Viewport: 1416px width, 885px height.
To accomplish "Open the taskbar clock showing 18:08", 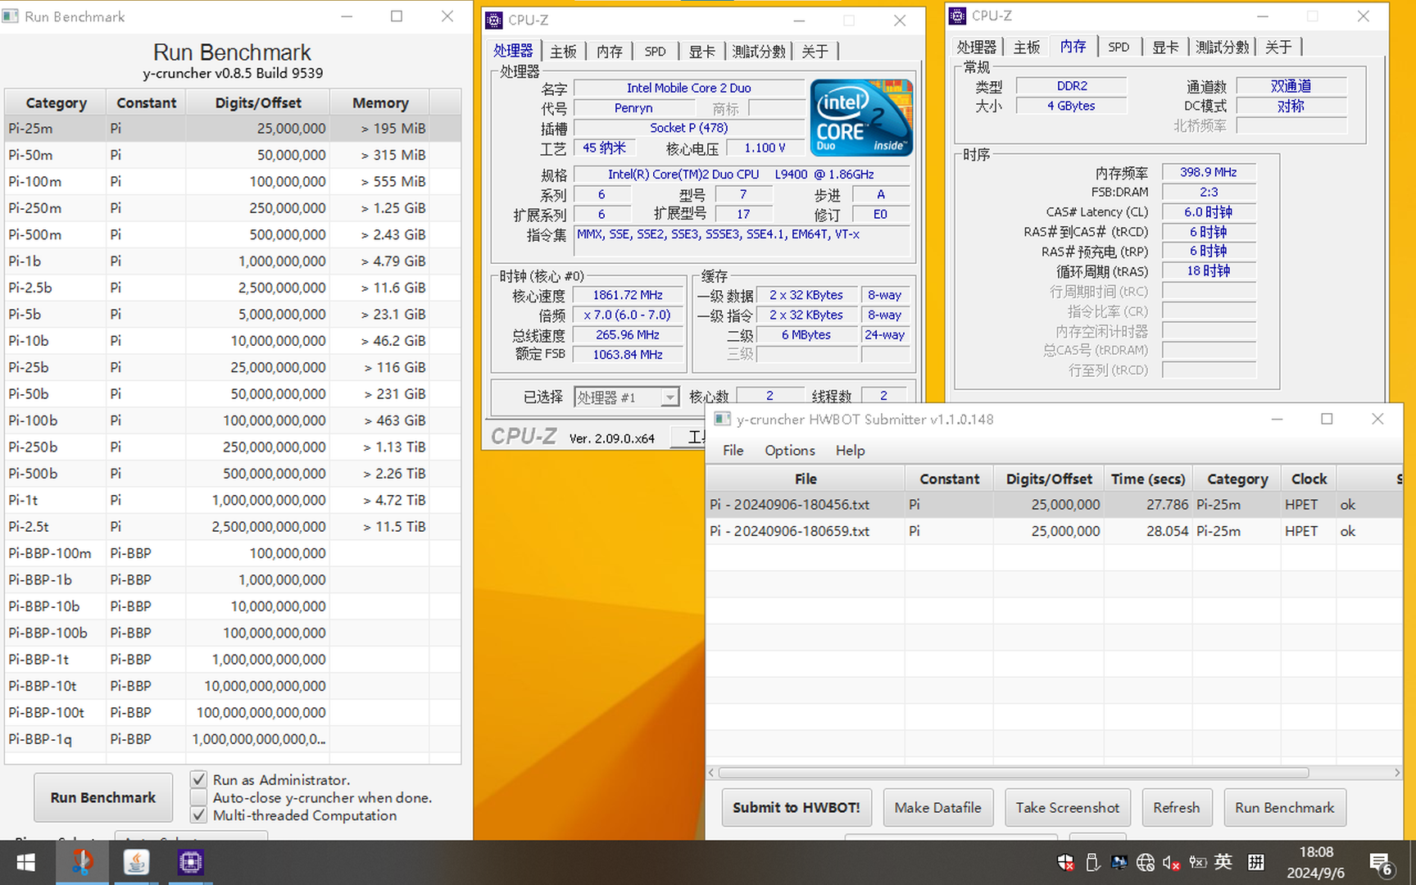I will coord(1316,863).
